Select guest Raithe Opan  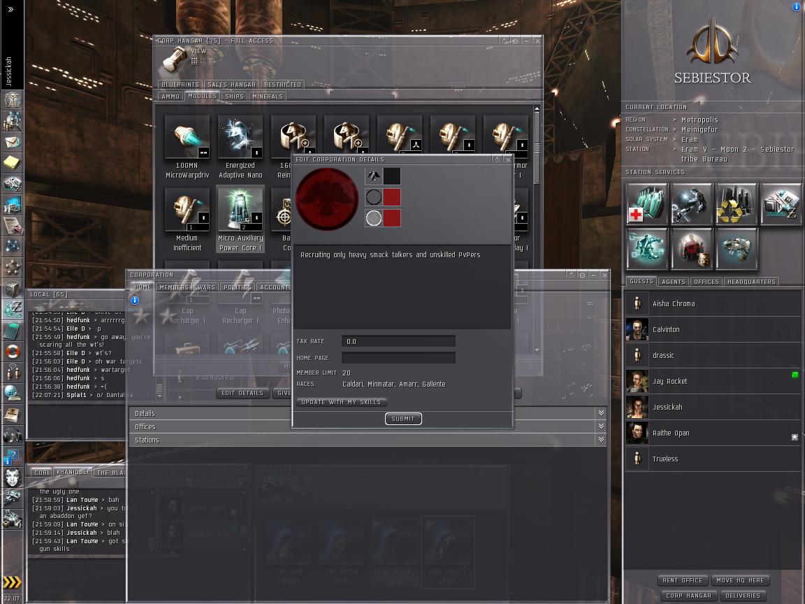[713, 433]
